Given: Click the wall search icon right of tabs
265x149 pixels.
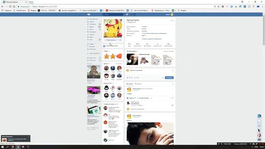Looking at the screenshot, I should (x=173, y=84).
